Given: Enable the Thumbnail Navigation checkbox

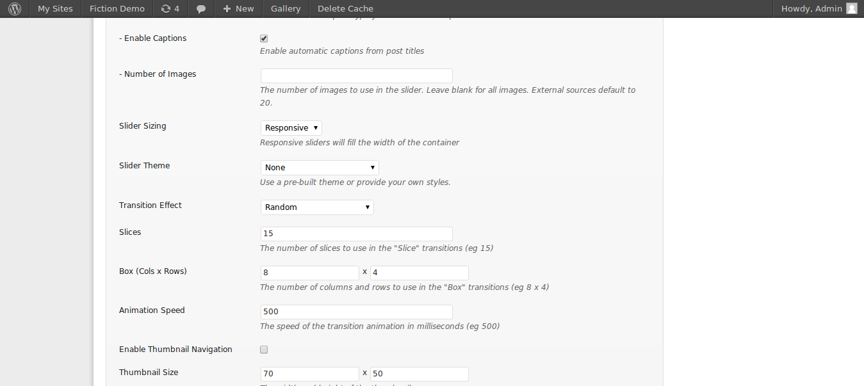Looking at the screenshot, I should [x=264, y=350].
